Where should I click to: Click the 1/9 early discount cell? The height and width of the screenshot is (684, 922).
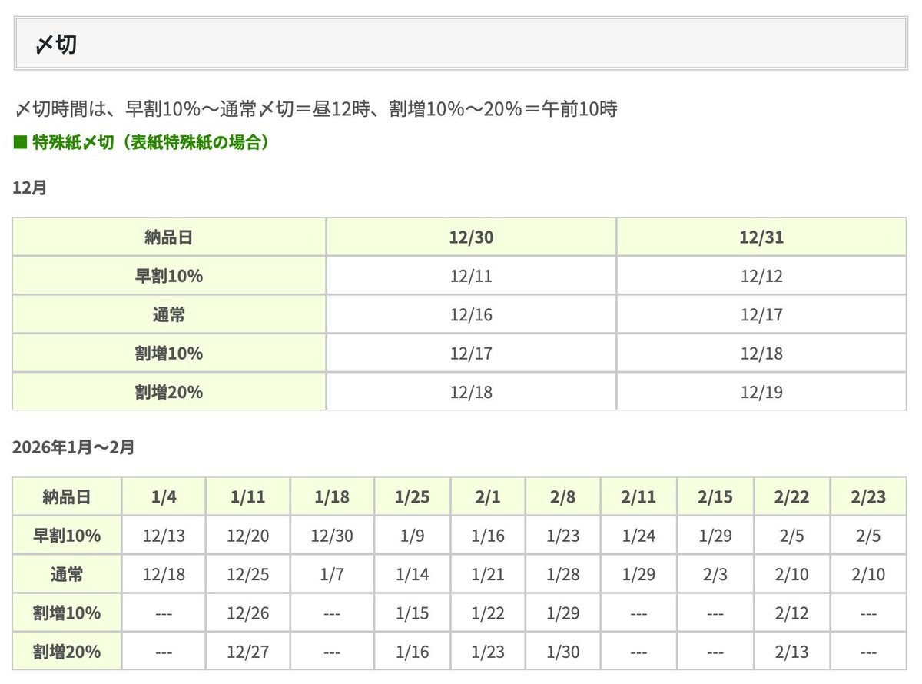point(413,536)
